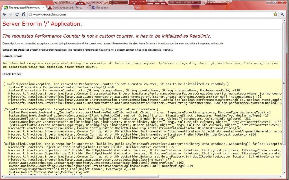Click the 'Server Error in '/' Application.' heading
Viewport: 289px width, 180px height.
[42, 24]
